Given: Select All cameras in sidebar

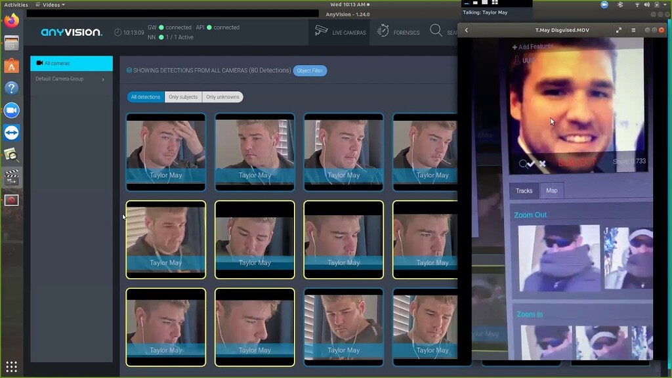Looking at the screenshot, I should (x=72, y=64).
